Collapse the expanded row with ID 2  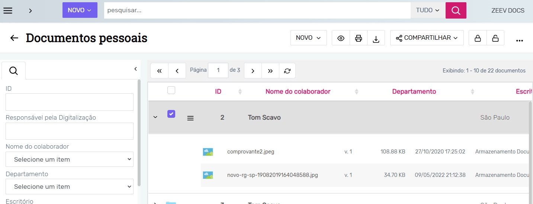tap(155, 117)
